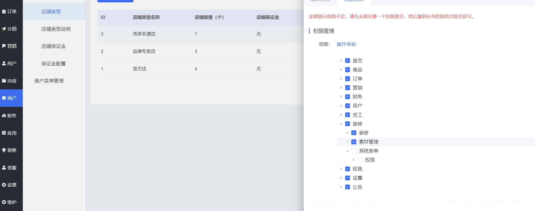Open the 财务 bar chart icon

[x=4, y=116]
